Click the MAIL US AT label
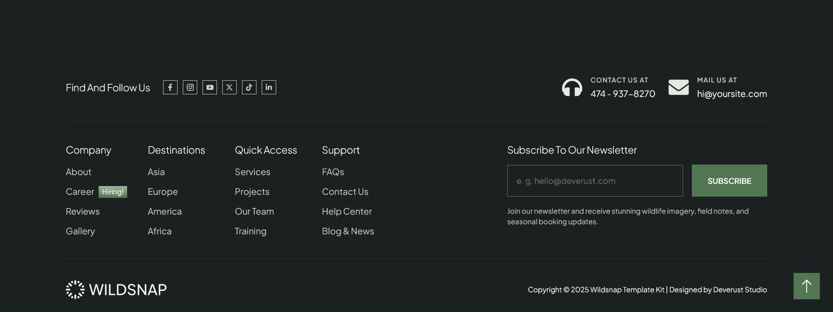 pos(717,80)
